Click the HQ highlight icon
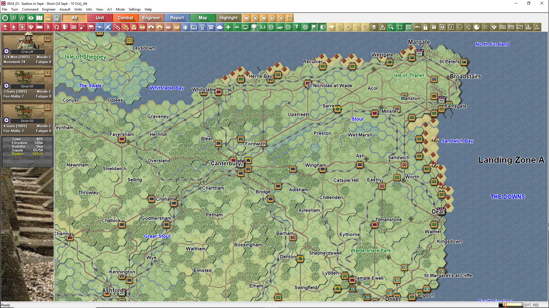The height and width of the screenshot is (308, 549). pos(503,27)
